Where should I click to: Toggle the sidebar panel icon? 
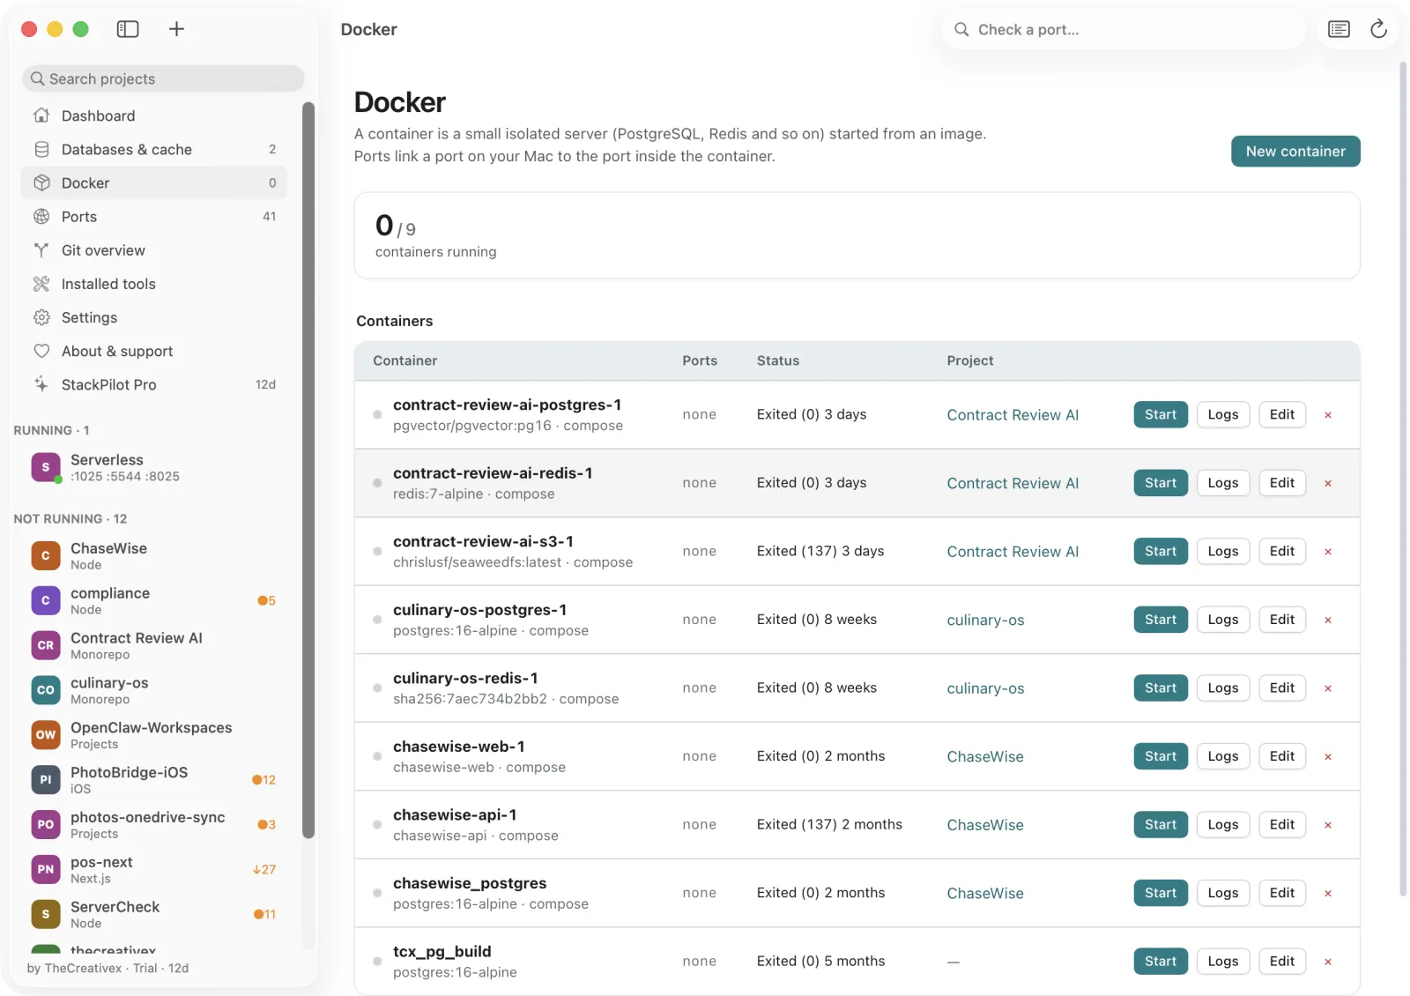click(x=128, y=29)
